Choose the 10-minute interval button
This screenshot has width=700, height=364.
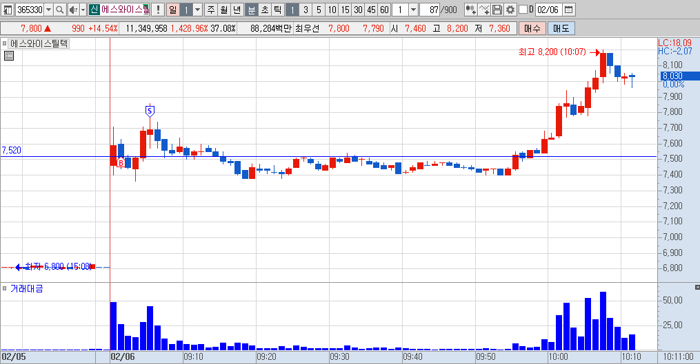pyautogui.click(x=332, y=10)
